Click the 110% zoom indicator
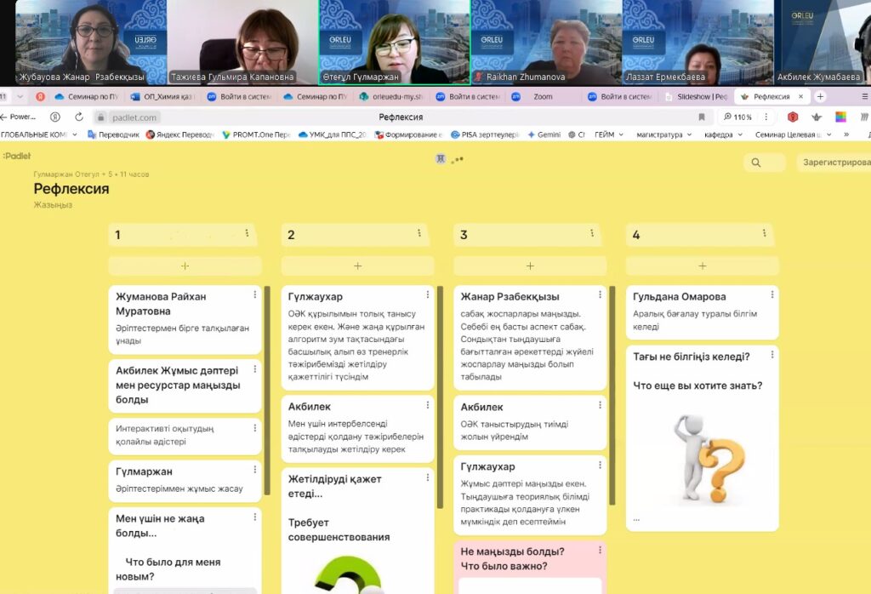Viewport: 871px width, 594px height. tap(737, 117)
